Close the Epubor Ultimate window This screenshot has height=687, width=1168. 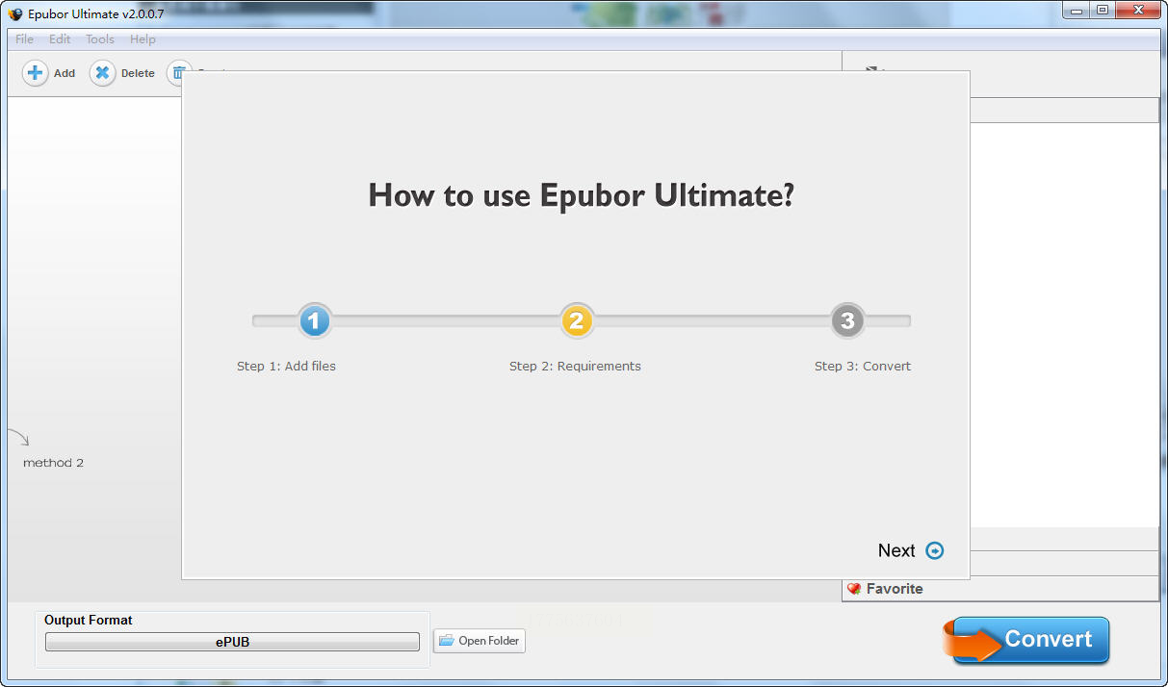(1138, 11)
